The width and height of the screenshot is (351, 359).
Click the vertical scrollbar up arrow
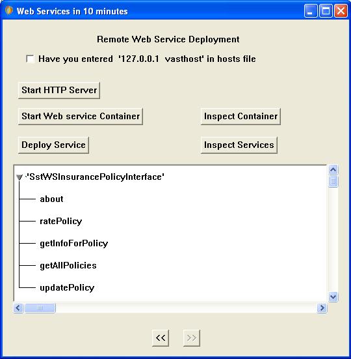(333, 169)
